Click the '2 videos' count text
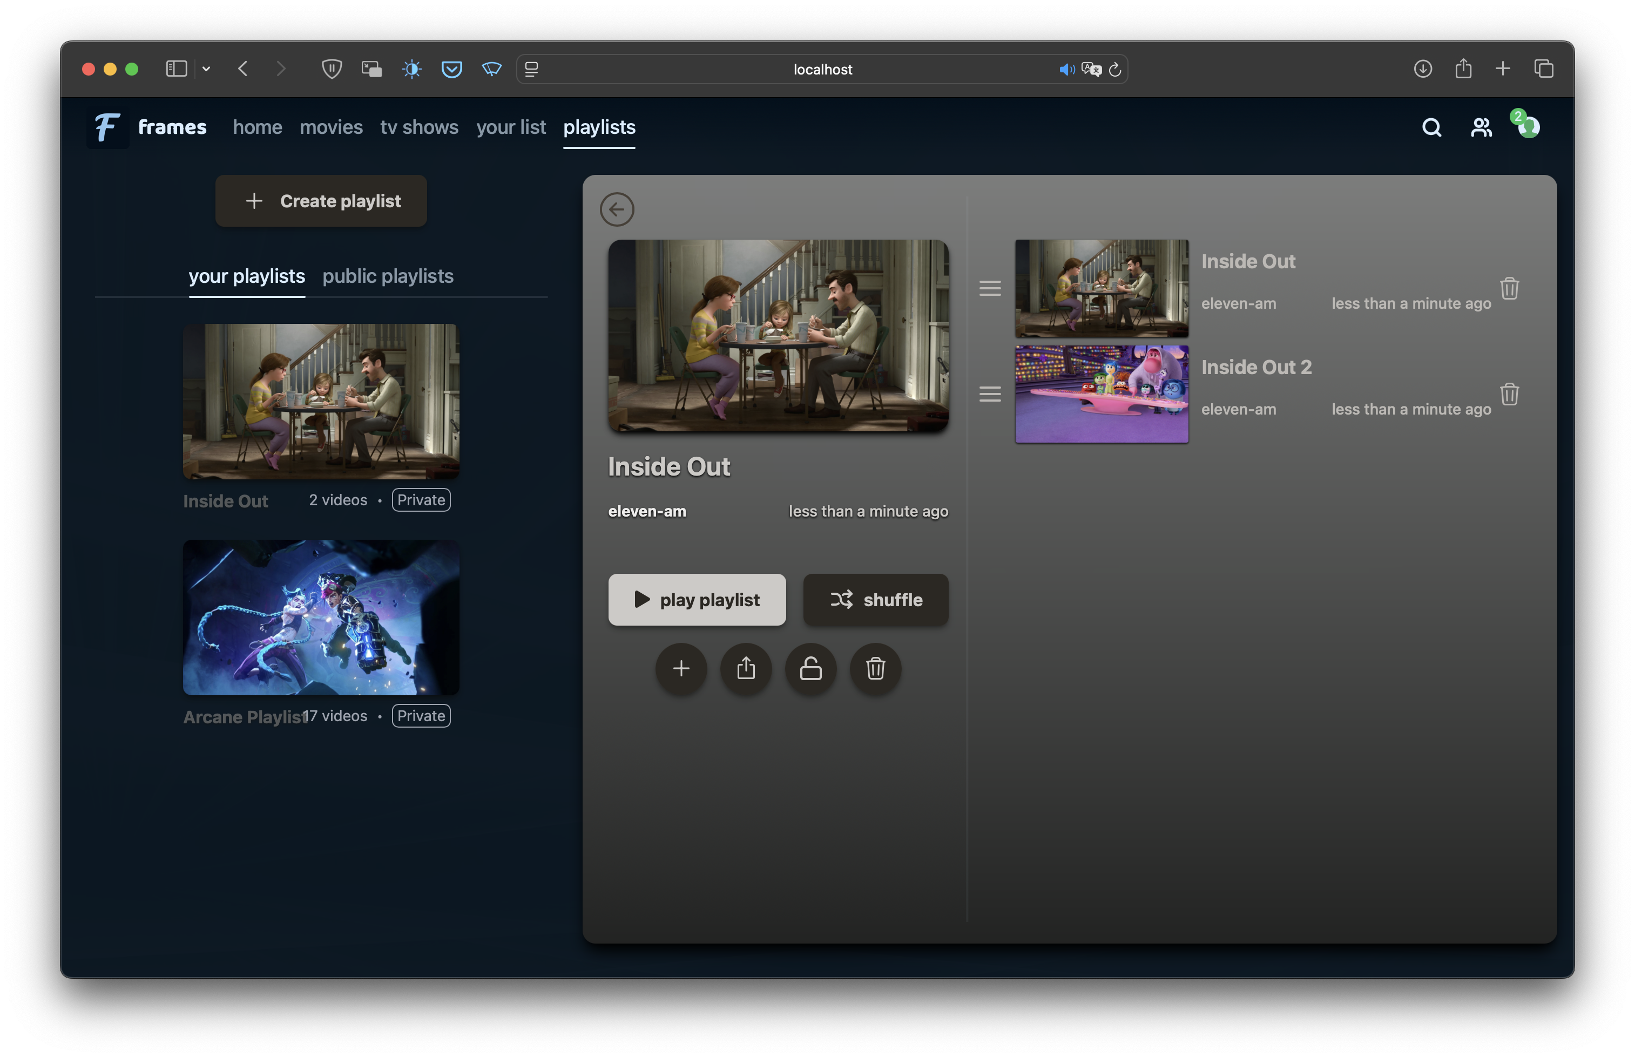The width and height of the screenshot is (1635, 1058). (338, 500)
